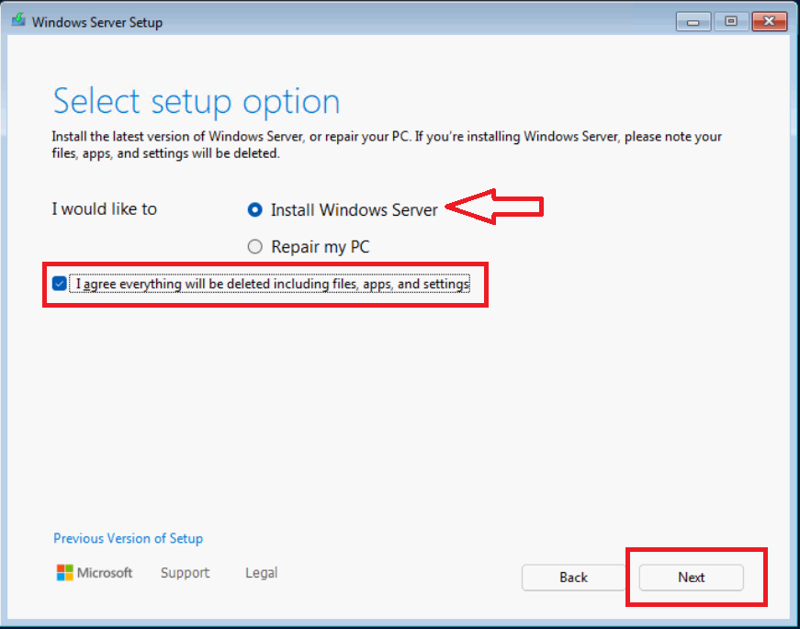The width and height of the screenshot is (800, 629).
Task: Click the Select setup option heading
Action: point(197,101)
